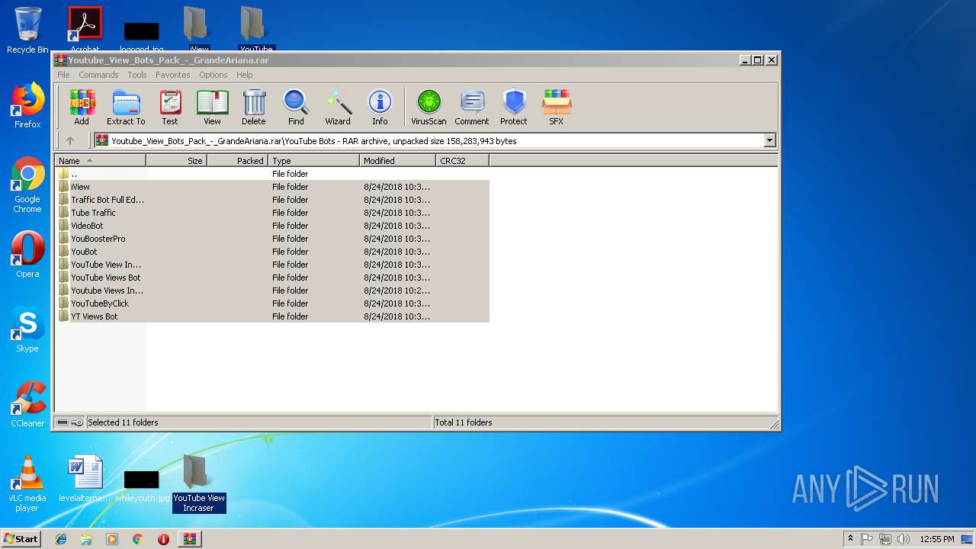Open the Commands menu

pos(98,75)
